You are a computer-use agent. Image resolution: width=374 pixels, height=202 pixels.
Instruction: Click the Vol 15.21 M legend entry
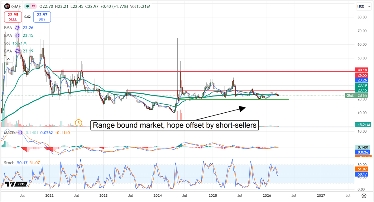[x=15, y=43]
